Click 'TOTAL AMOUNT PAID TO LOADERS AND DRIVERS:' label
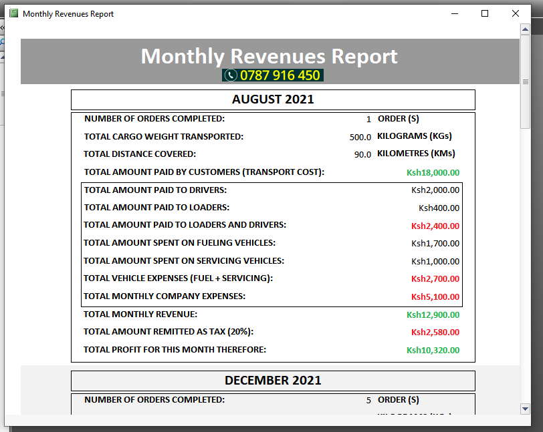This screenshot has width=543, height=432. click(x=185, y=225)
